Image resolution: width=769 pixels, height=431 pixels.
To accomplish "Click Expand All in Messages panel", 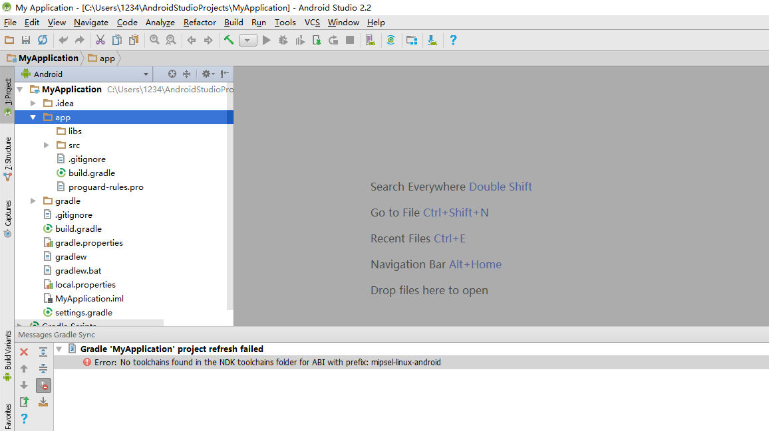I will point(43,352).
